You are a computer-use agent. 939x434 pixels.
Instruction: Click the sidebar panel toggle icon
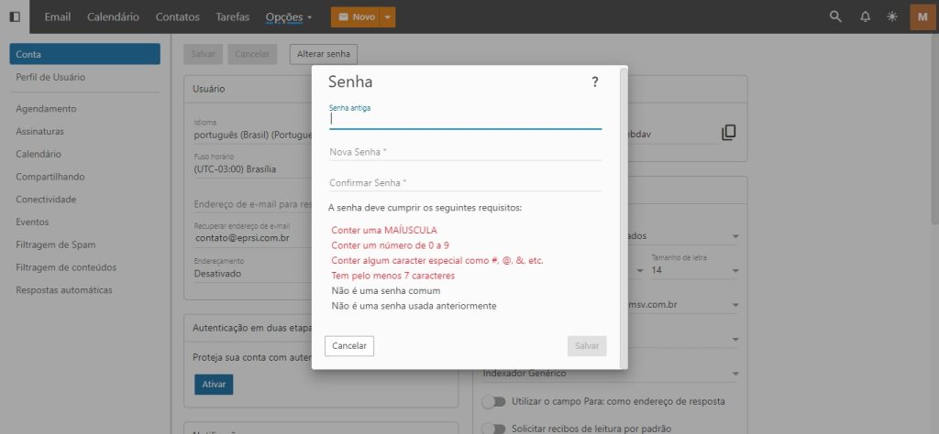tap(15, 16)
